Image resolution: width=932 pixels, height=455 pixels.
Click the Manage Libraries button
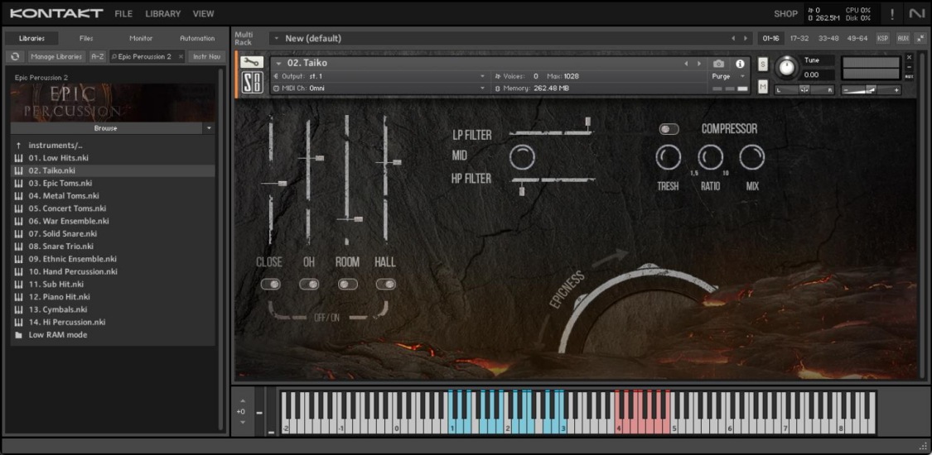[56, 57]
